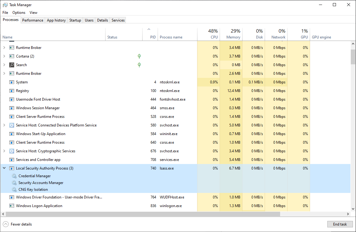Screen dimensions: 356x232
Task: Click the Registry process icon
Action: tap(12, 91)
